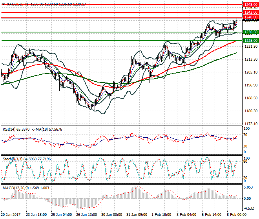Click the Stochastic scale level 20

click(245, 178)
